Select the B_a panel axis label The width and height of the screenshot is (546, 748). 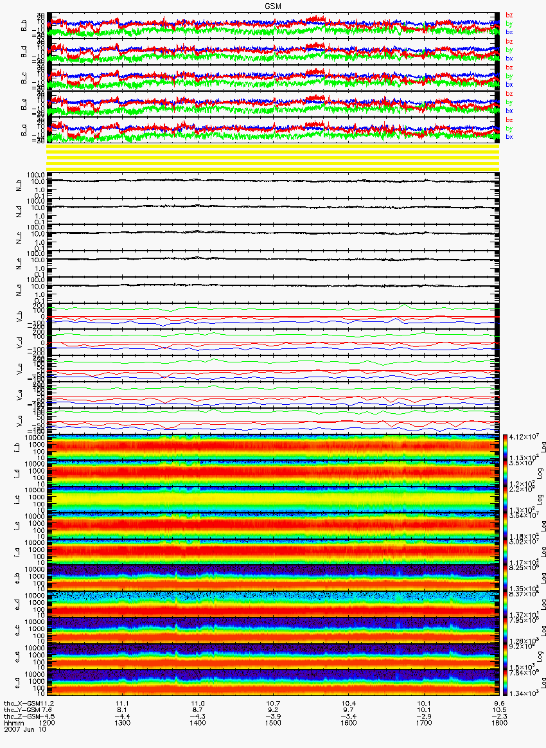(24, 130)
